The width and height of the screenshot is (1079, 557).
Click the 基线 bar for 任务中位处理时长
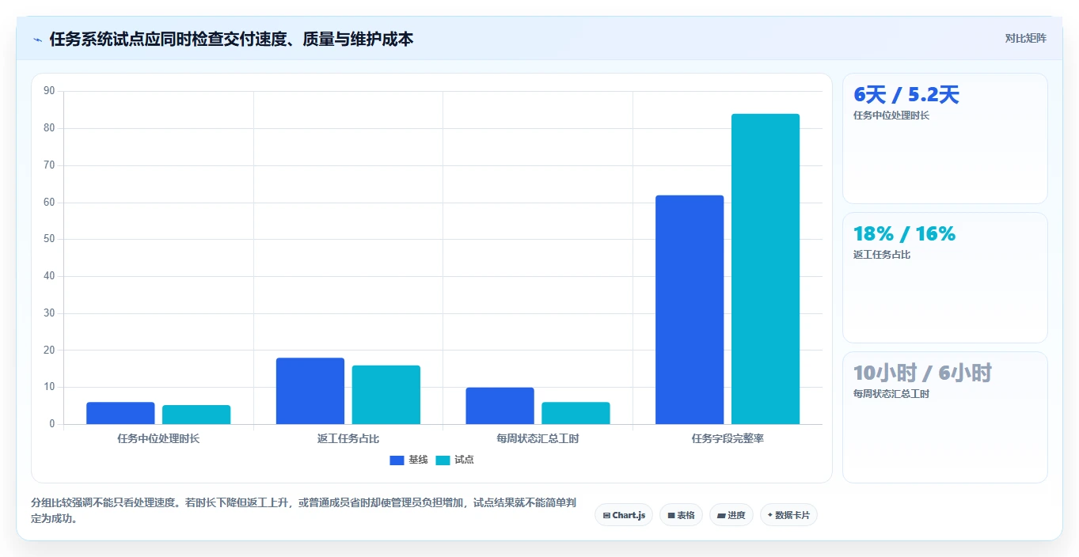[x=120, y=413]
